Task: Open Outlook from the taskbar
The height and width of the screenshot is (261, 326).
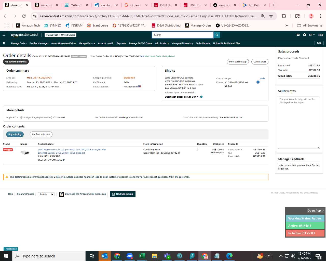Action: tap(105, 256)
